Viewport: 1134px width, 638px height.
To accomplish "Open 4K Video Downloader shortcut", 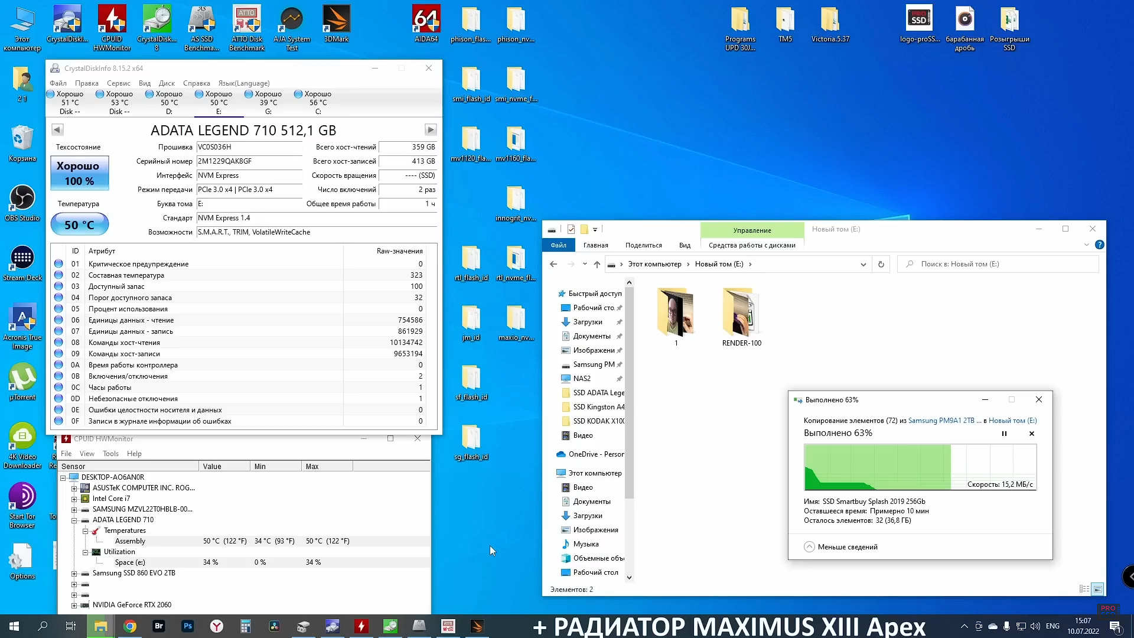I will pos(22,446).
